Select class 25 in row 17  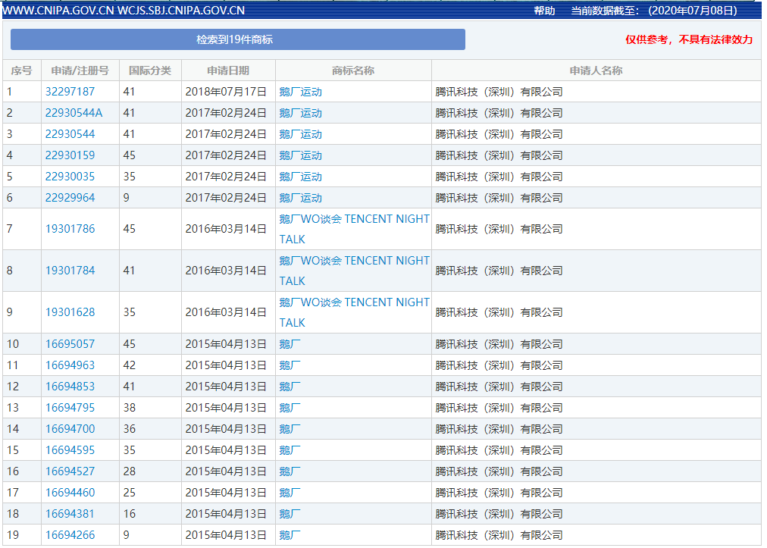tap(129, 493)
